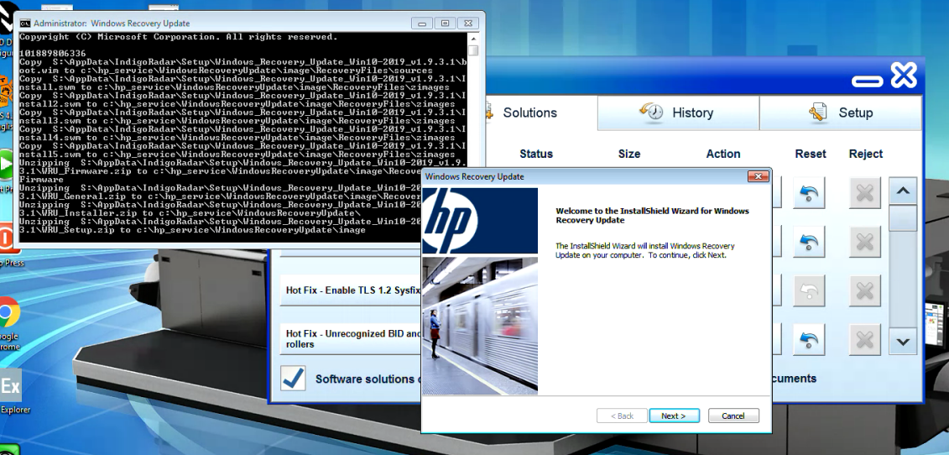Select Hot Fix - Unrecognized BID row

[352, 338]
